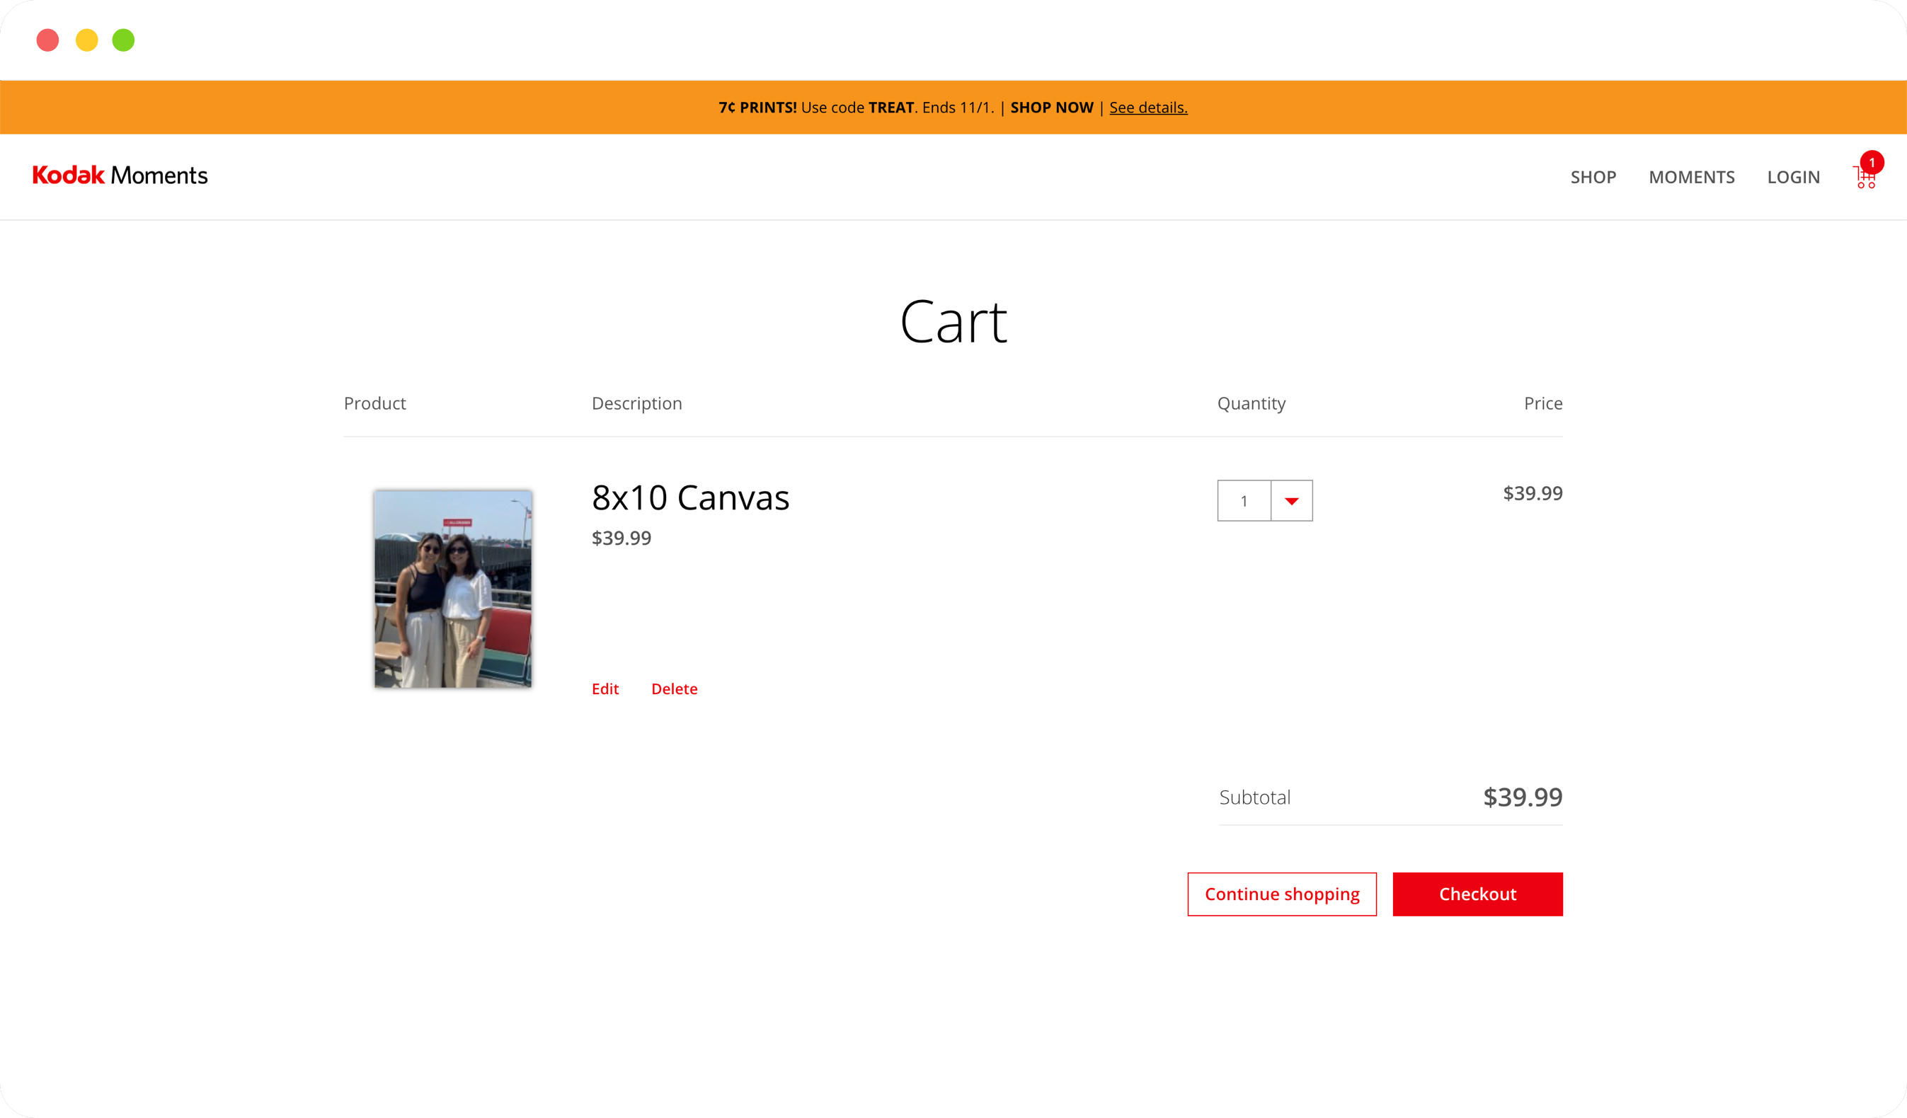Open the SHOP menu

1592,177
